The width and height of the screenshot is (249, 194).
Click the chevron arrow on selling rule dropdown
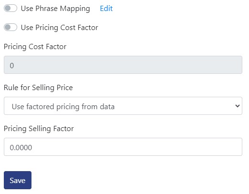[238, 106]
